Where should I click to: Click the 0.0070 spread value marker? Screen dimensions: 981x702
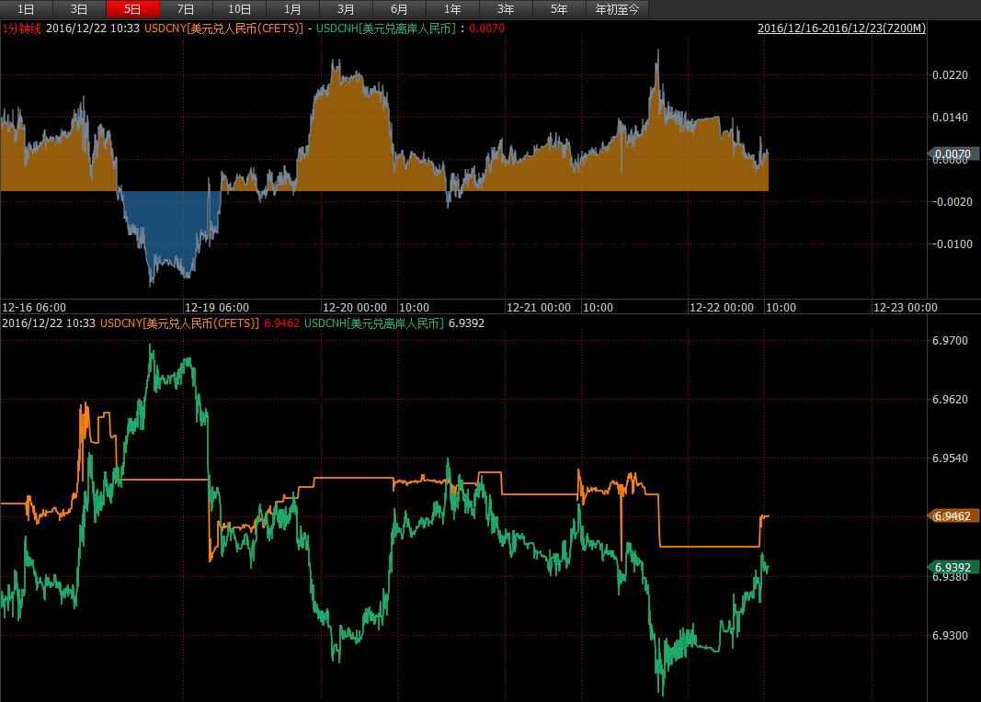point(952,154)
